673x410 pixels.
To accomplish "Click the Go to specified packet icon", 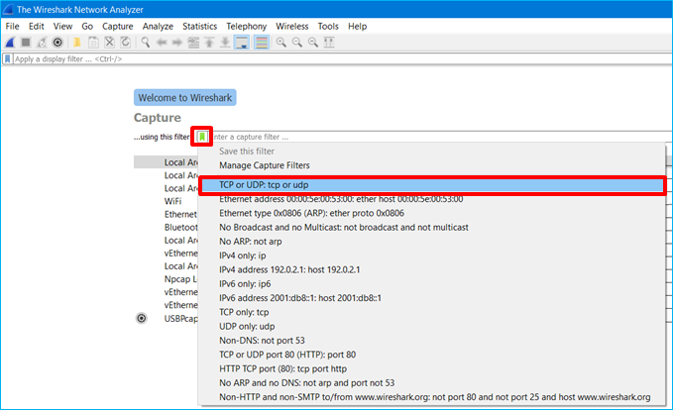I will [193, 43].
